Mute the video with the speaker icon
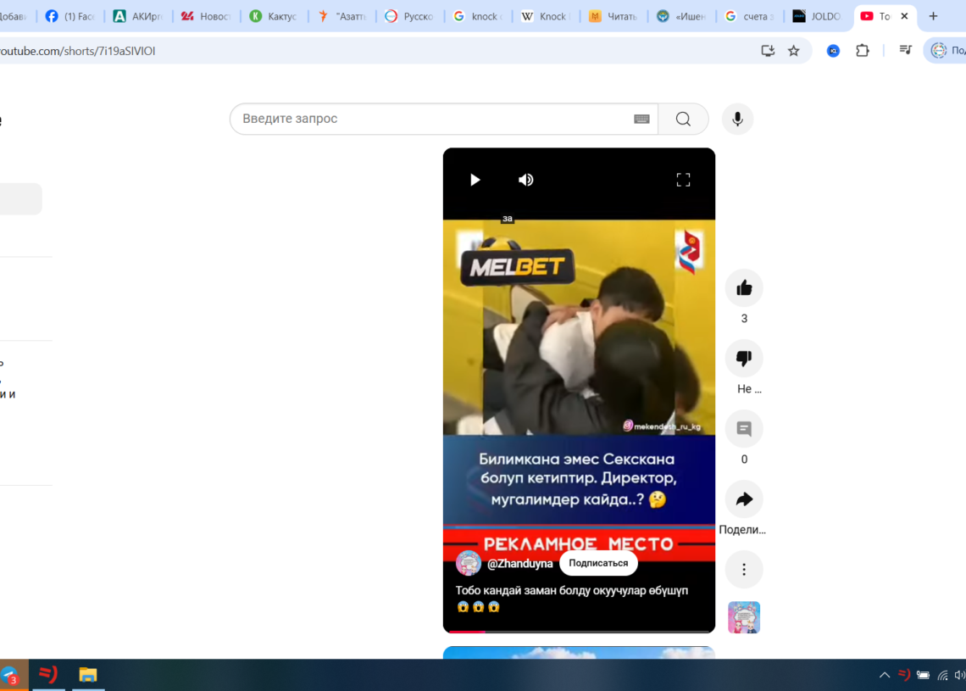 (526, 180)
